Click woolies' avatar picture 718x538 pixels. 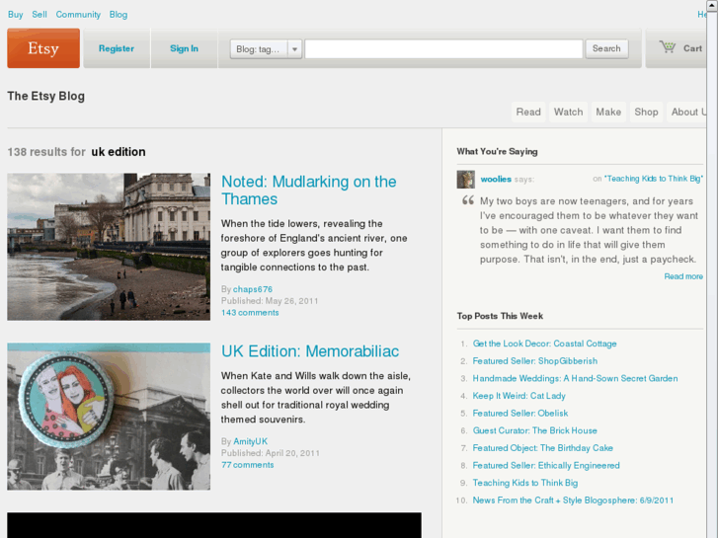pos(466,180)
